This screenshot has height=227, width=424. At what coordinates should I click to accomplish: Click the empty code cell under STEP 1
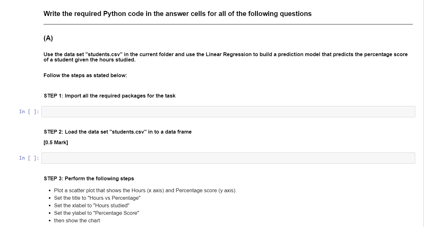click(x=228, y=112)
